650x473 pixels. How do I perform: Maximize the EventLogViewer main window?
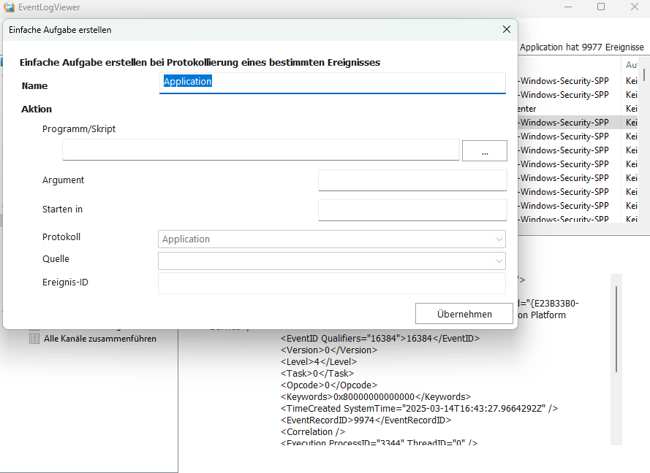click(x=601, y=7)
